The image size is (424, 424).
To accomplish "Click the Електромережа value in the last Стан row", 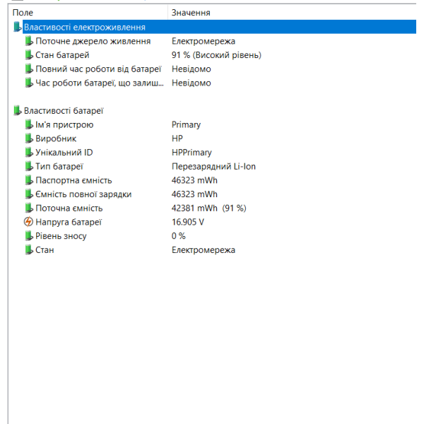I will coord(204,250).
